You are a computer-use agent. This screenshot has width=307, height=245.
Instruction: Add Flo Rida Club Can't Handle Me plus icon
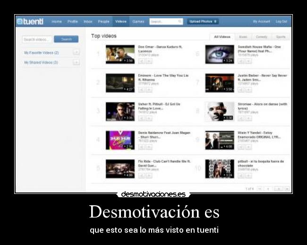click(x=149, y=175)
